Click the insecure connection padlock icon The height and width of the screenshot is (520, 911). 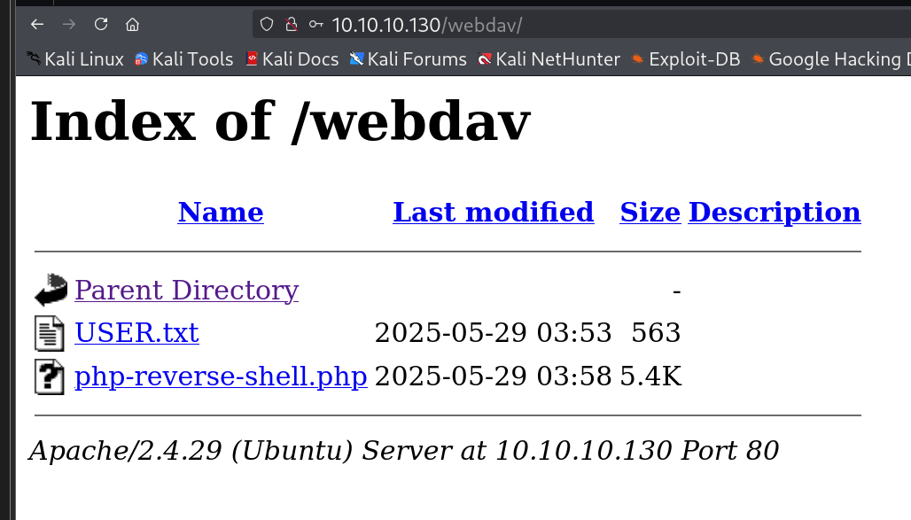click(x=290, y=25)
